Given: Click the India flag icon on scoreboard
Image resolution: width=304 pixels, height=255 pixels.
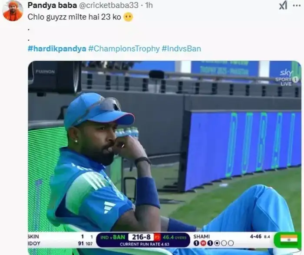Looking at the screenshot, I should click(x=289, y=239).
